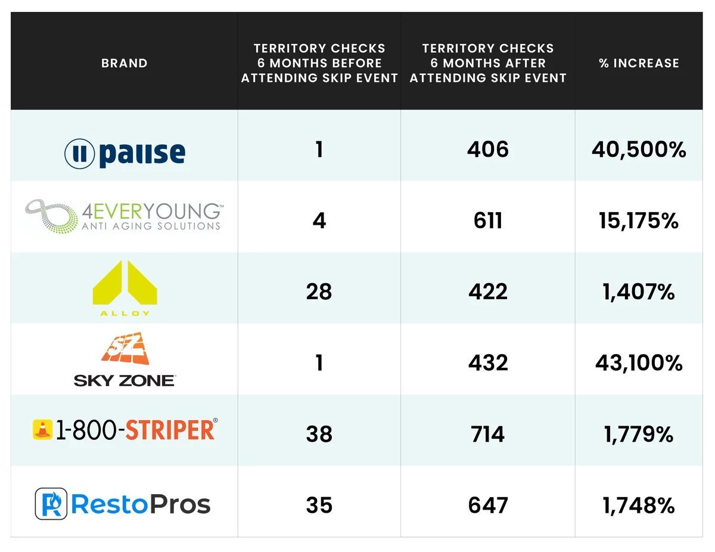Viewport: 715px width, 552px height.
Task: Select the 1,779% increase cell
Action: [x=639, y=434]
